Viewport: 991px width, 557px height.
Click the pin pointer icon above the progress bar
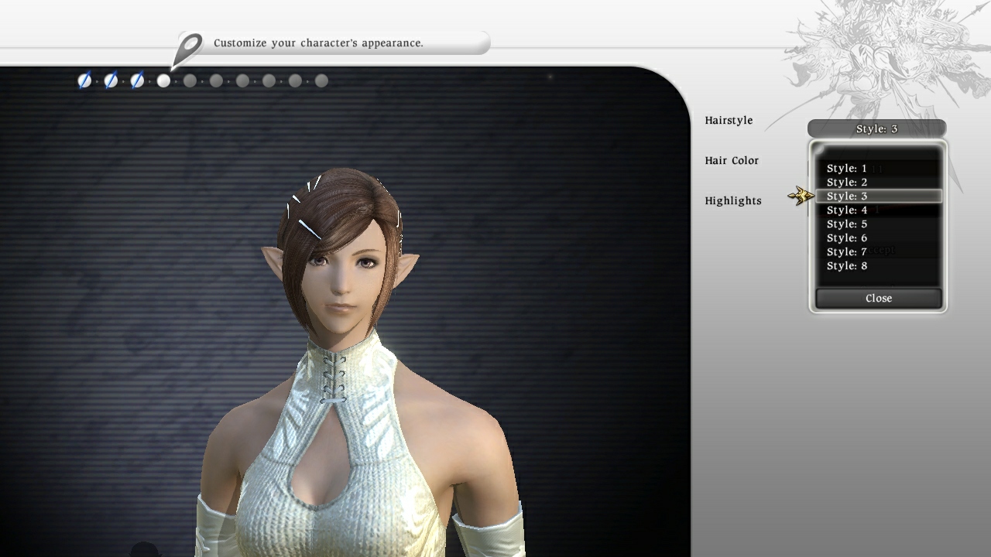click(x=189, y=44)
